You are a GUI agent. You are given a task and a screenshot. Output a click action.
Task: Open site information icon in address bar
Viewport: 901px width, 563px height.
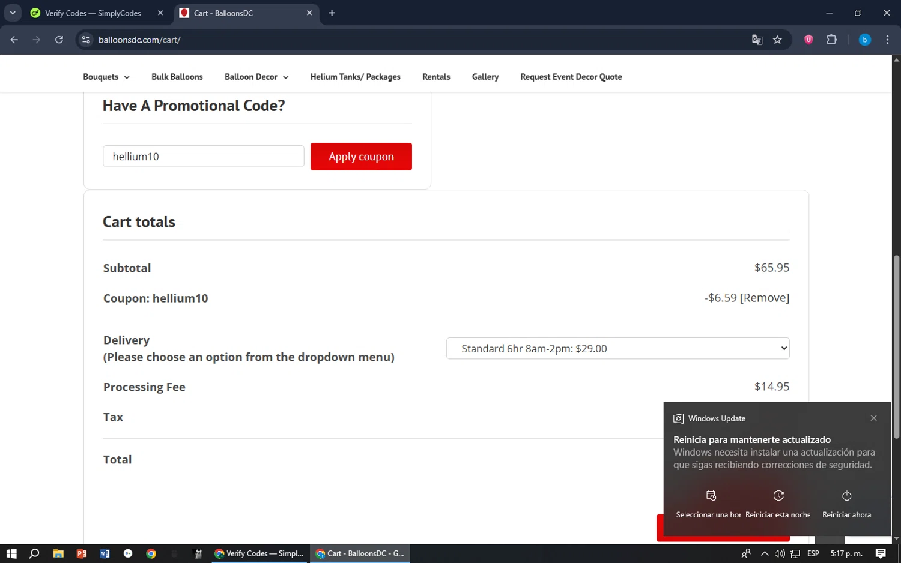(x=86, y=40)
